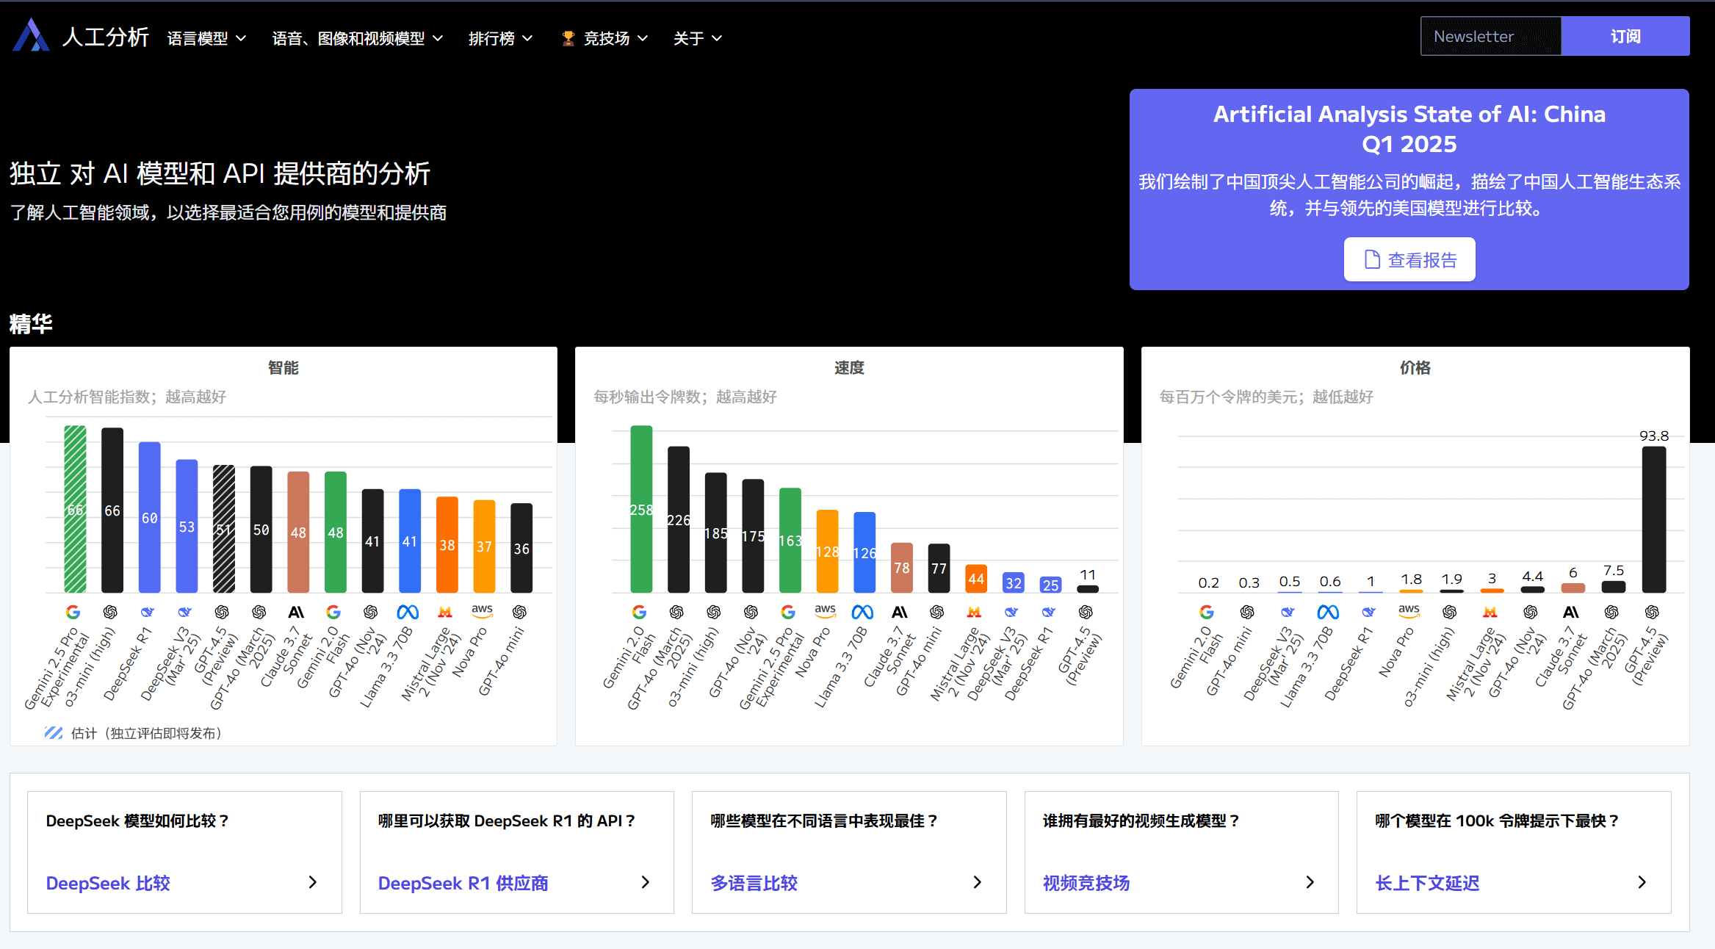The height and width of the screenshot is (949, 1715).
Task: Open the 多语言比较 link
Action: (754, 883)
